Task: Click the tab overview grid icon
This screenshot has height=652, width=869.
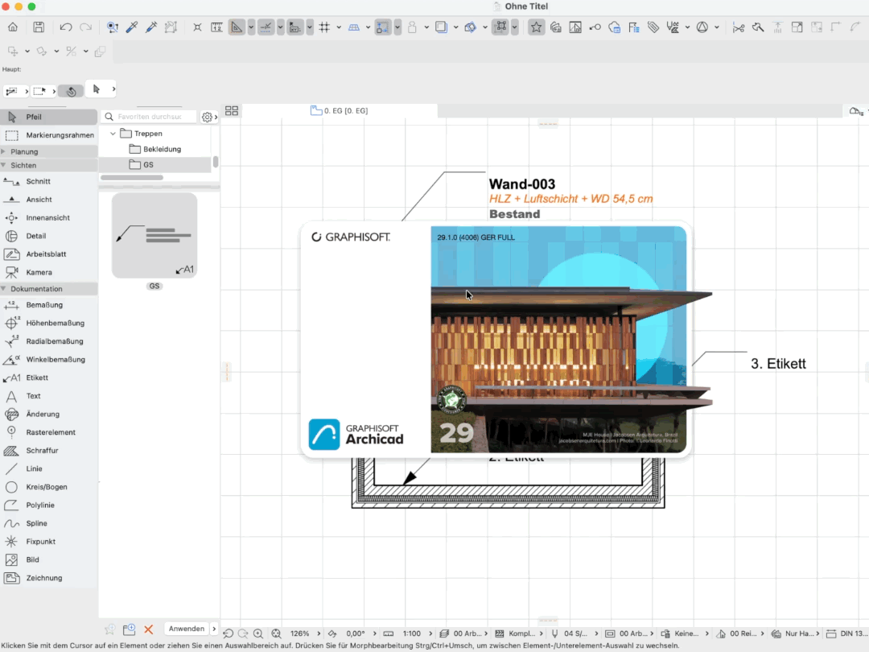Action: pyautogui.click(x=232, y=111)
